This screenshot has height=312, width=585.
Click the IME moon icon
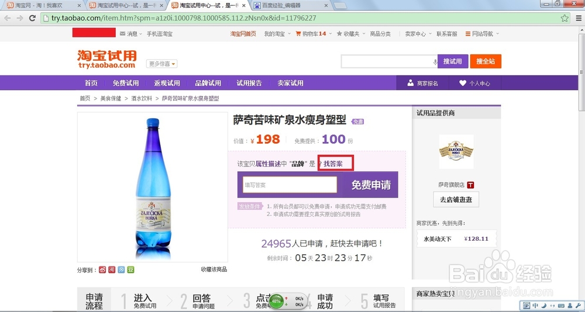pyautogui.click(x=545, y=306)
